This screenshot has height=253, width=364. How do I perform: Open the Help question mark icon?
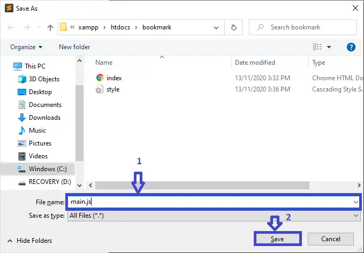351,47
